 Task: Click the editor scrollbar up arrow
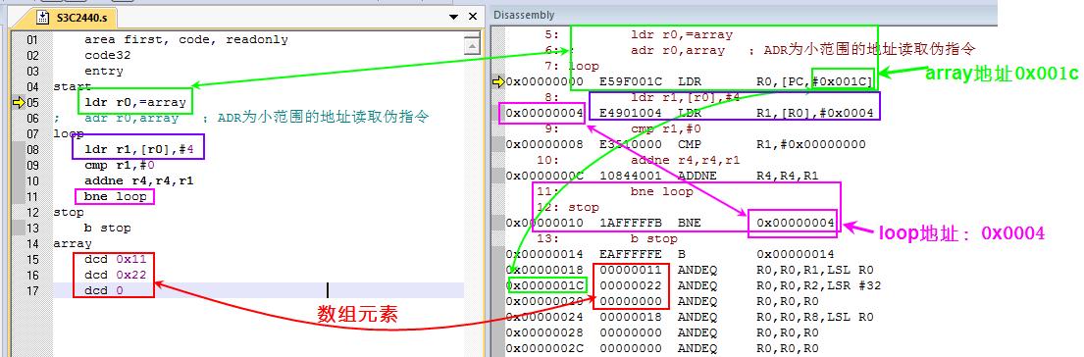[472, 45]
